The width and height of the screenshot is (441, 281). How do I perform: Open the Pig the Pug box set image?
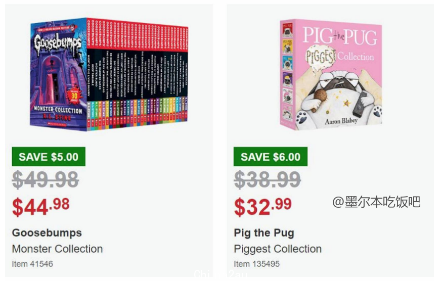point(331,75)
